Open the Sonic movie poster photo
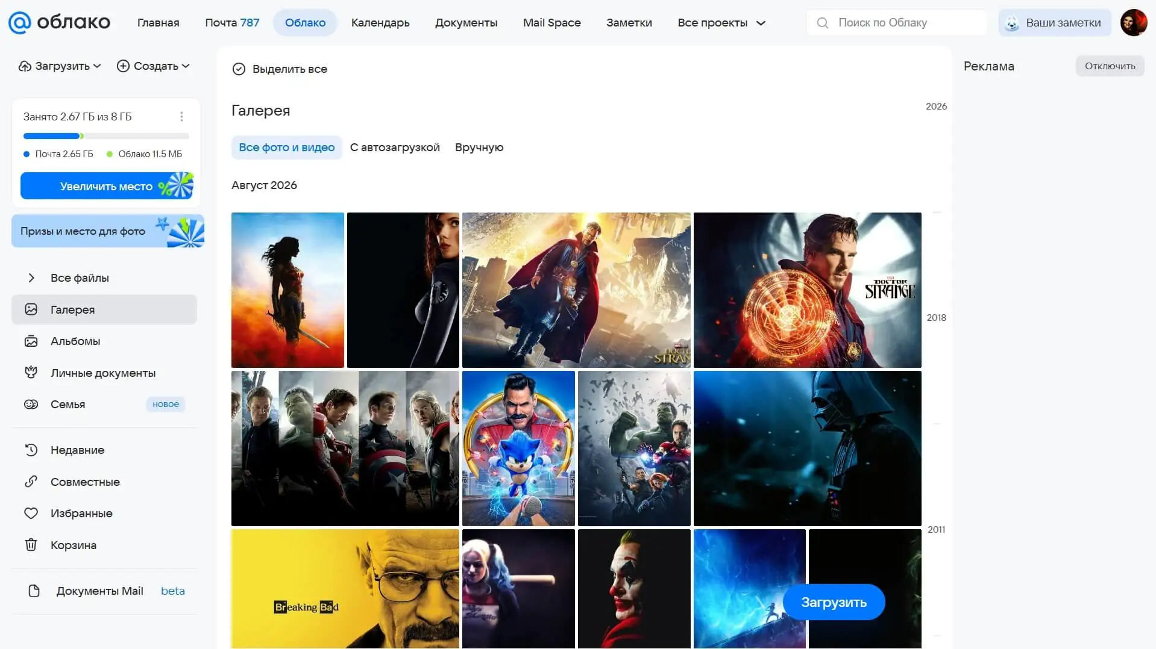1156x649 pixels. pyautogui.click(x=518, y=449)
